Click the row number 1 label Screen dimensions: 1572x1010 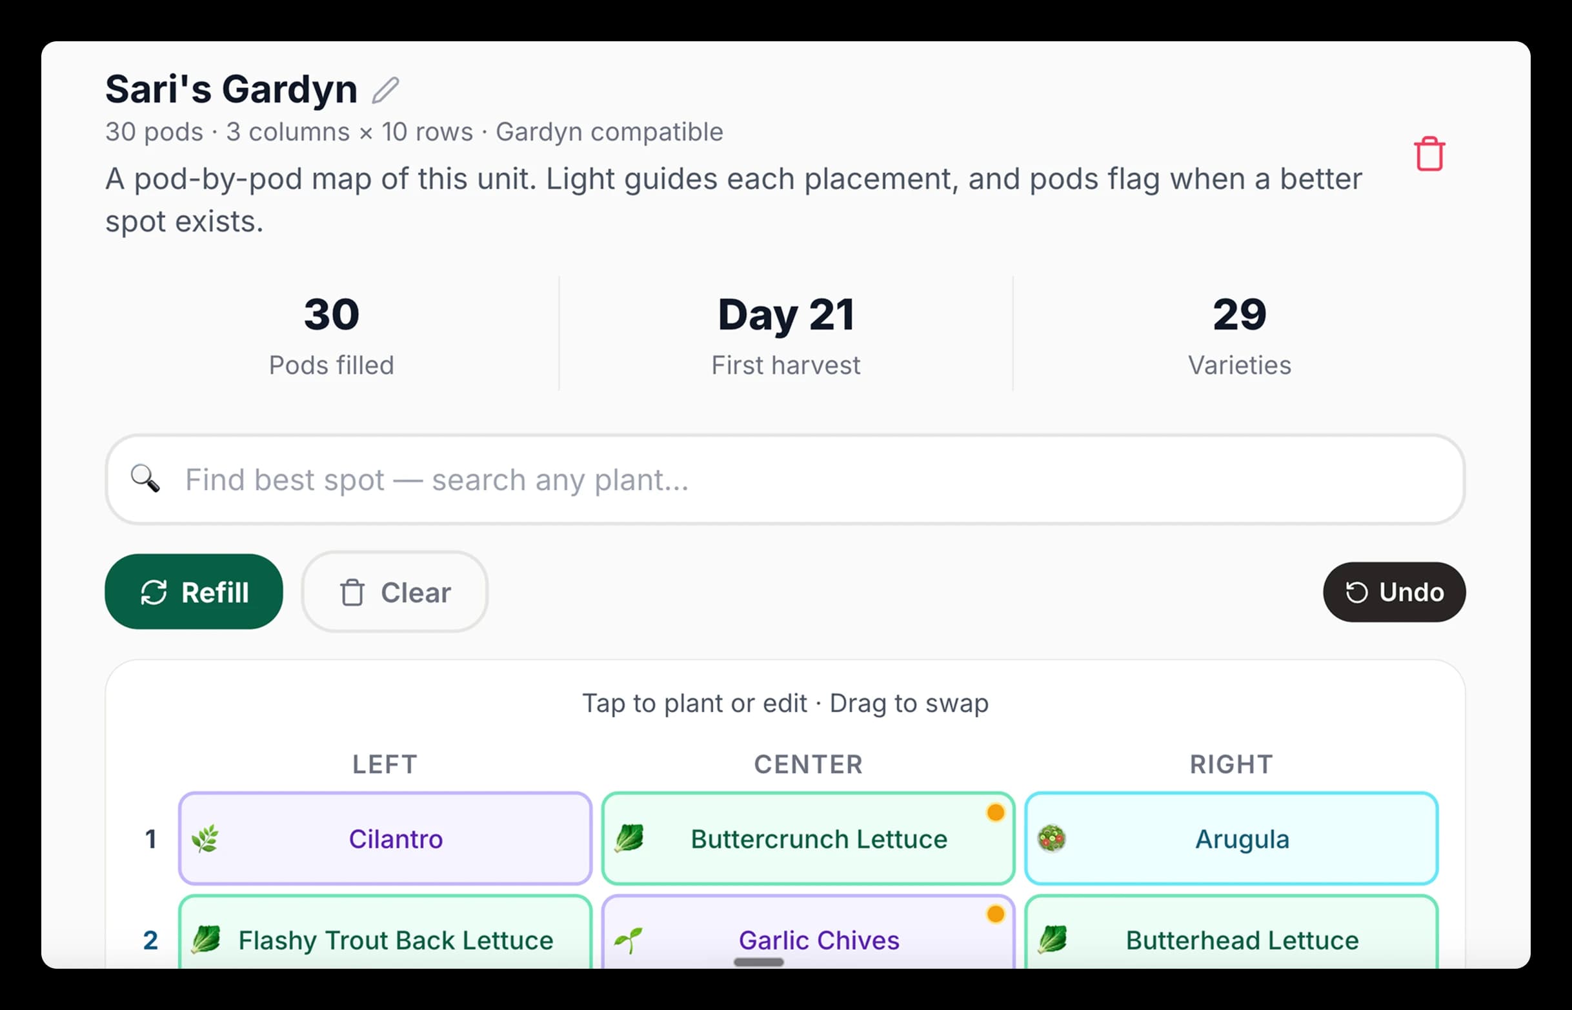(x=151, y=840)
